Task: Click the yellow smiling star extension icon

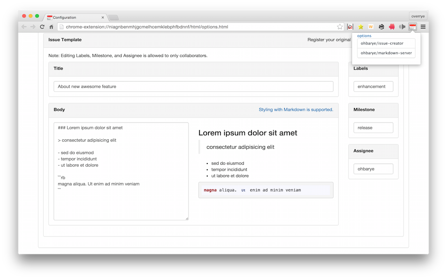Action: pos(361,27)
